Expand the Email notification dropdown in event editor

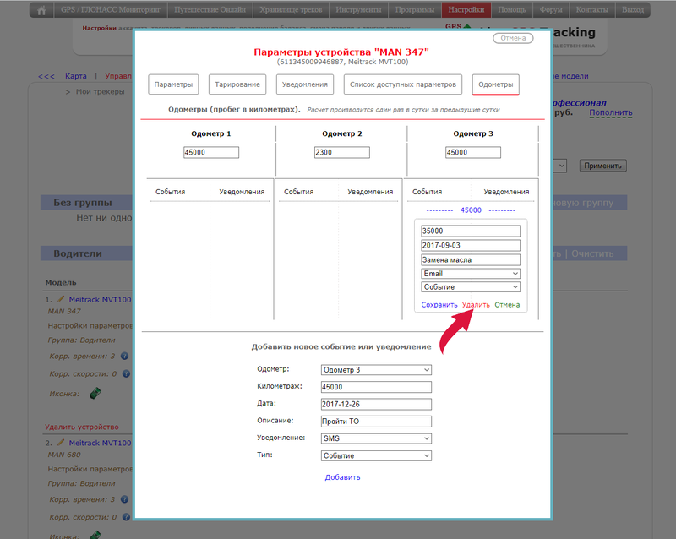(470, 274)
